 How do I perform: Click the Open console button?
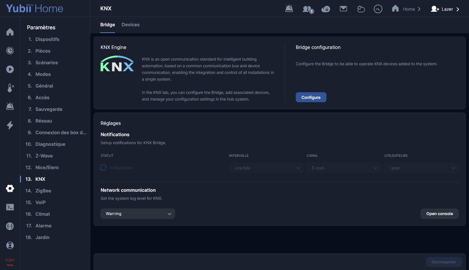pos(439,214)
